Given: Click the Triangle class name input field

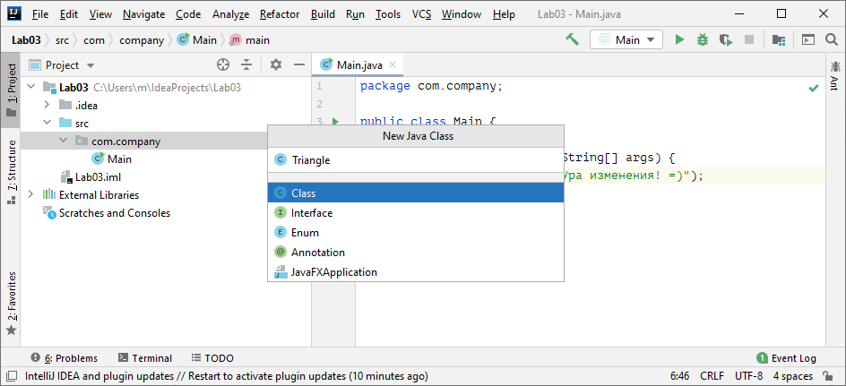Looking at the screenshot, I should (416, 160).
